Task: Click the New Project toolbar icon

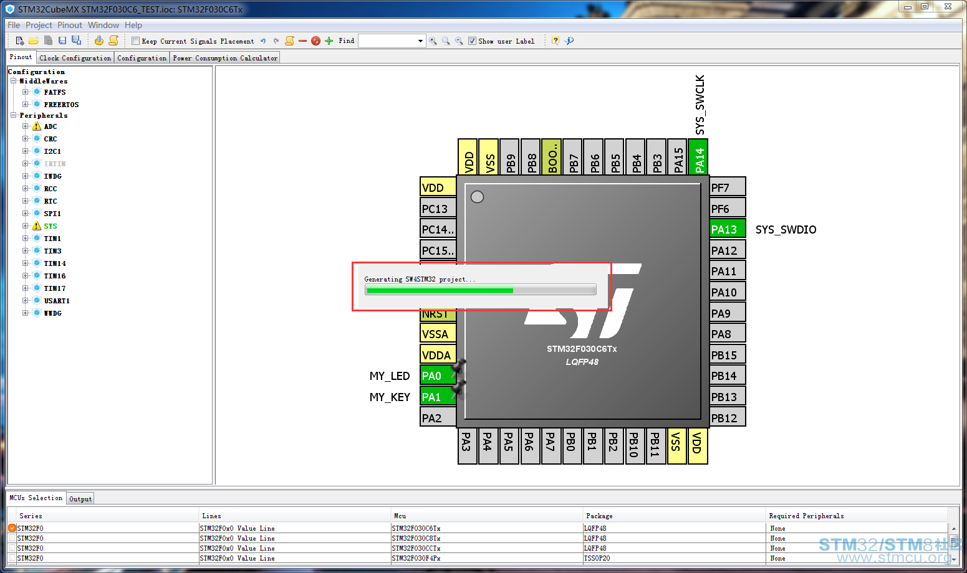Action: 20,40
